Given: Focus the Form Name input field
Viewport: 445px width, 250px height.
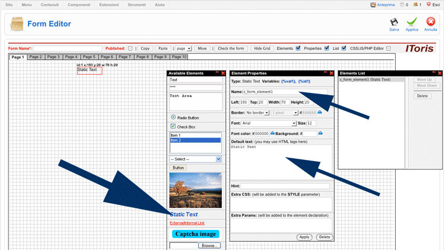Looking at the screenshot, I should tap(68, 49).
